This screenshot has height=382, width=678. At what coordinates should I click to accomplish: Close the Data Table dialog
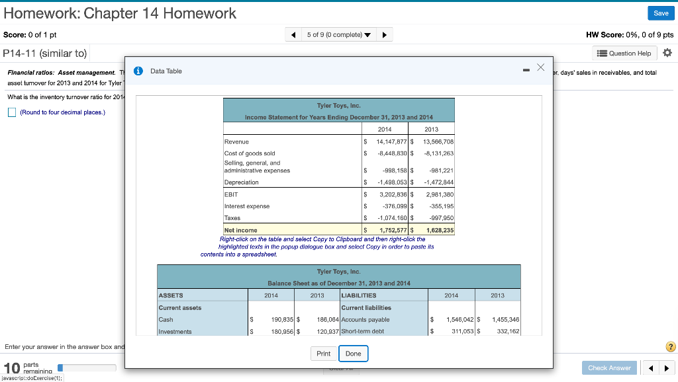click(540, 67)
